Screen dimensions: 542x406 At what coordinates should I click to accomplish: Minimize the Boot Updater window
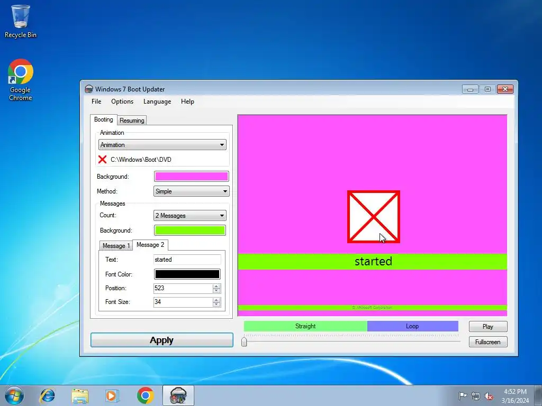coord(470,89)
